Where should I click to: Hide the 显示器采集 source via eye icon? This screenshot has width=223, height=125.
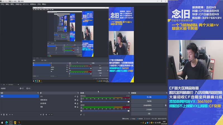pos(75,103)
